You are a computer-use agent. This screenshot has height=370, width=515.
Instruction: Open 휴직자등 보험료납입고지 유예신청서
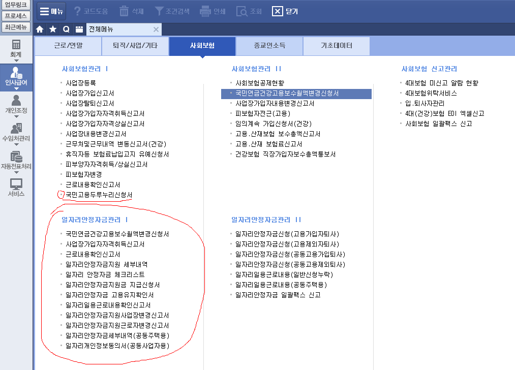click(117, 155)
